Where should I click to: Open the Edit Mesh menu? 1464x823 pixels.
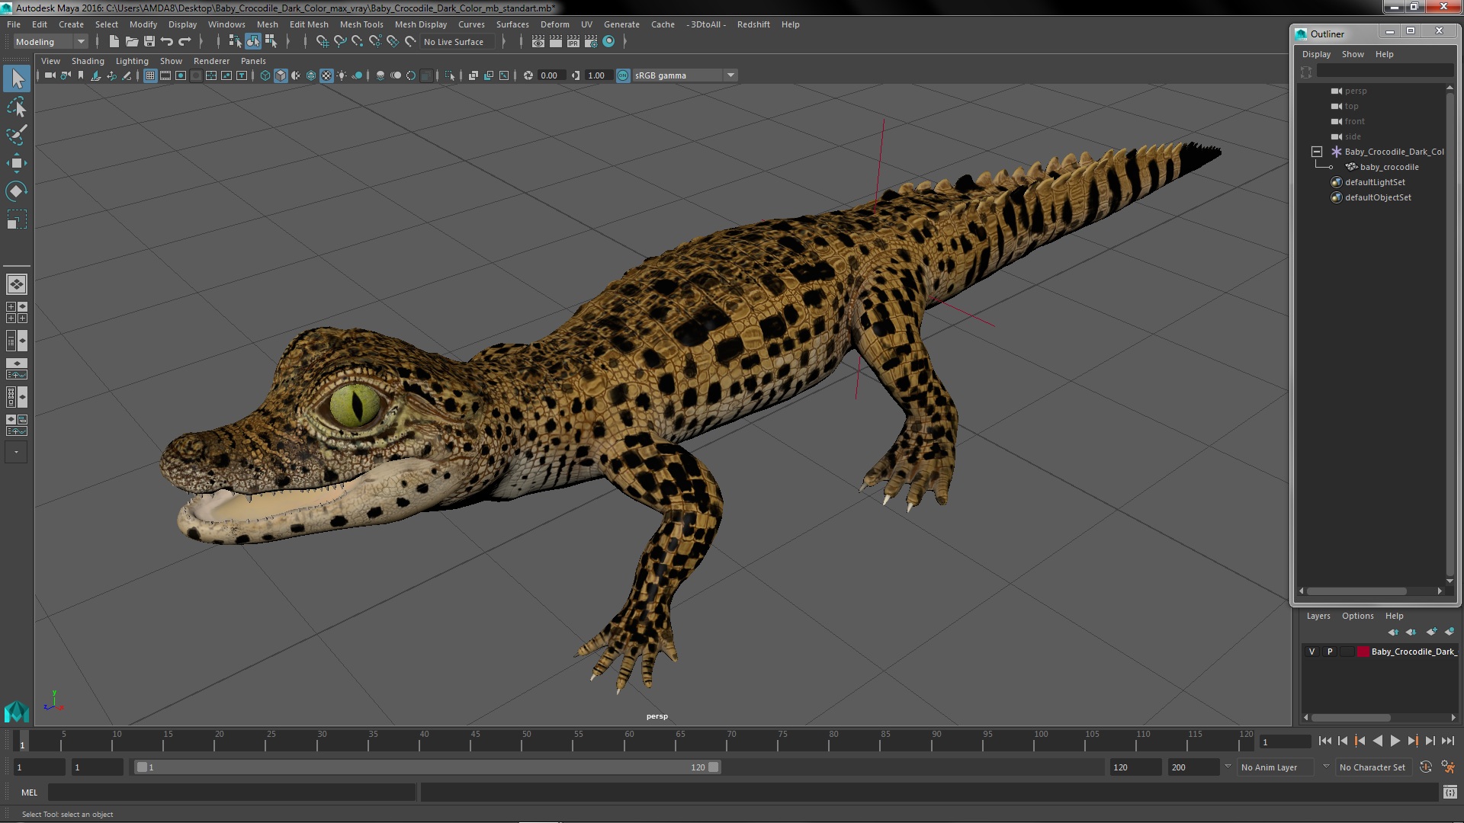tap(309, 24)
